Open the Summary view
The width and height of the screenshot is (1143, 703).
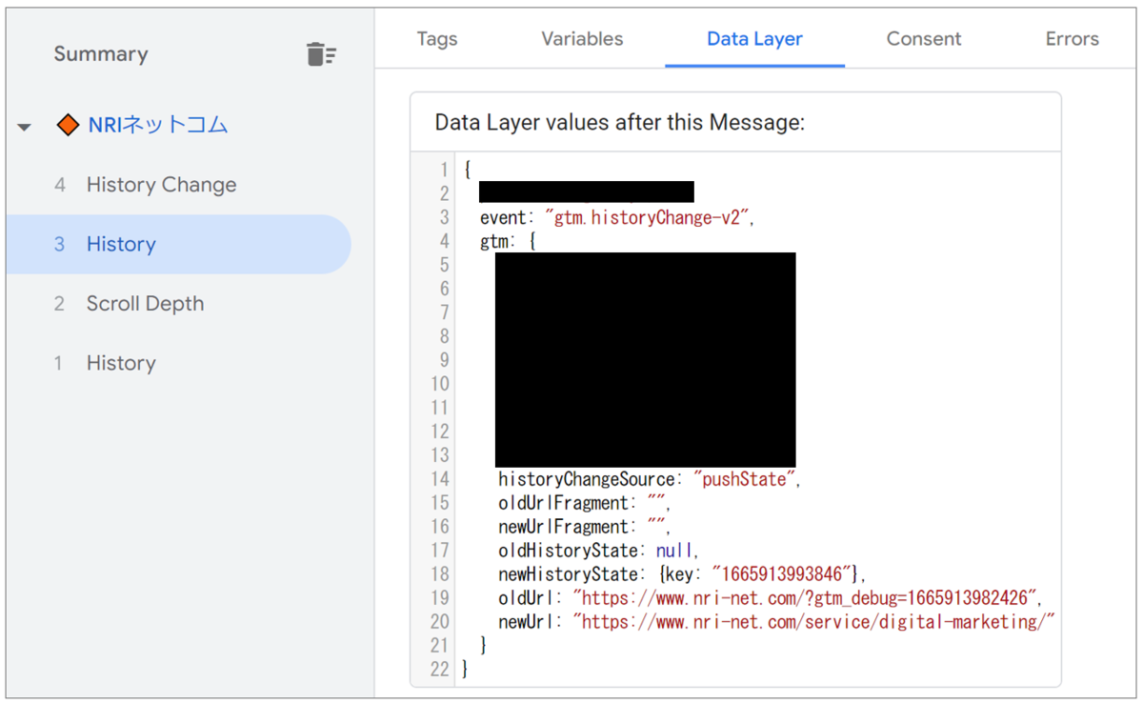(x=101, y=54)
